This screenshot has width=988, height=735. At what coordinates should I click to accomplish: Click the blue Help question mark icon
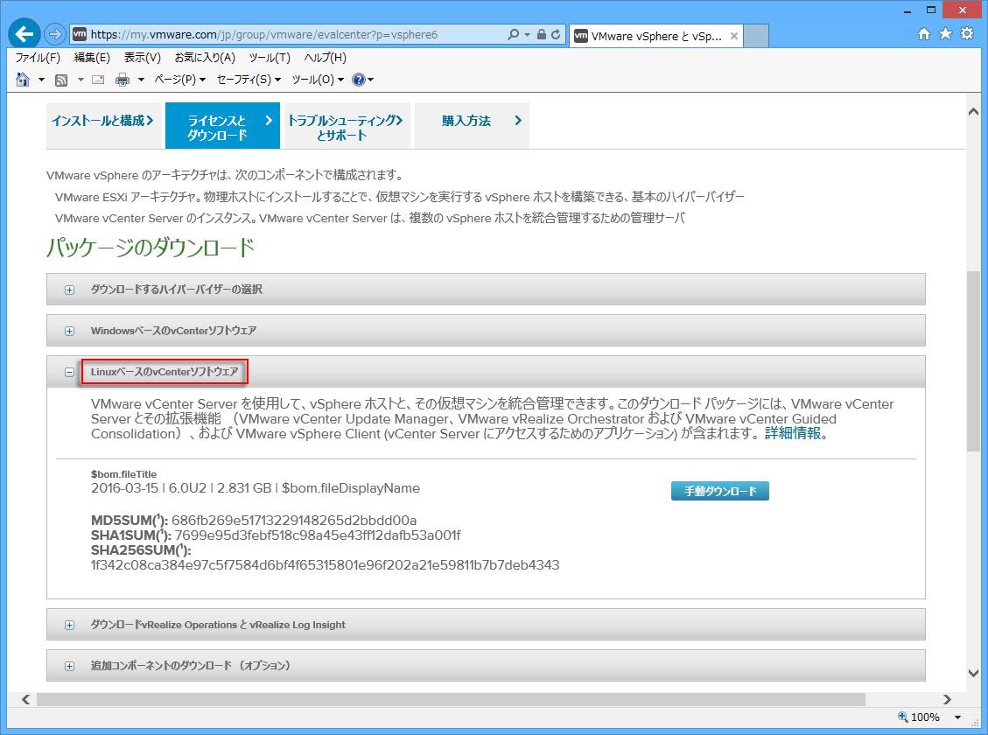pos(359,80)
